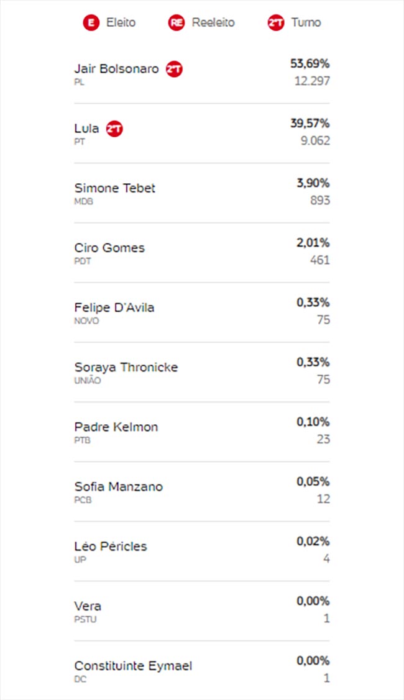The height and width of the screenshot is (700, 404).
Task: Click the 2ºT badge beside Jair Bolsonaro
Action: tap(174, 69)
